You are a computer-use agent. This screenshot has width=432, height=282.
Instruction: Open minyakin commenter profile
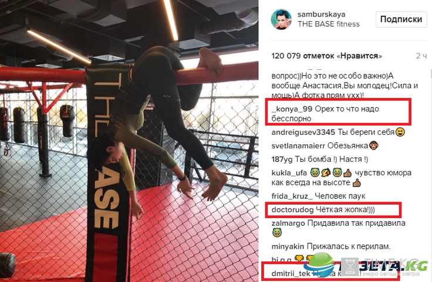click(288, 246)
